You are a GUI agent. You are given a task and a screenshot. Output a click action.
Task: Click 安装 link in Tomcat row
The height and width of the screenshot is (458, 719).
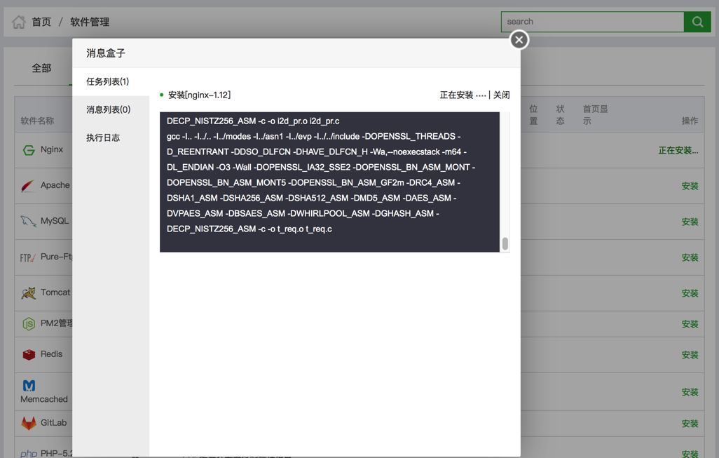click(x=690, y=293)
